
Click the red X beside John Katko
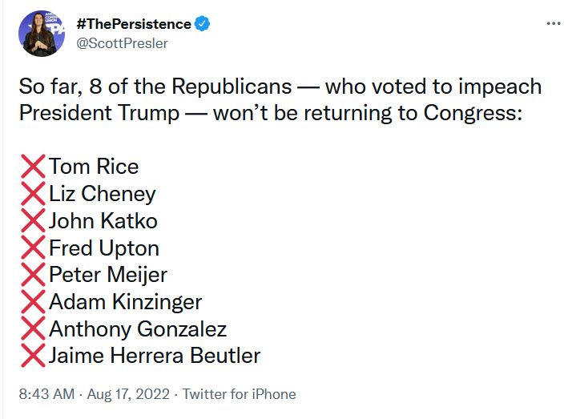coord(33,221)
